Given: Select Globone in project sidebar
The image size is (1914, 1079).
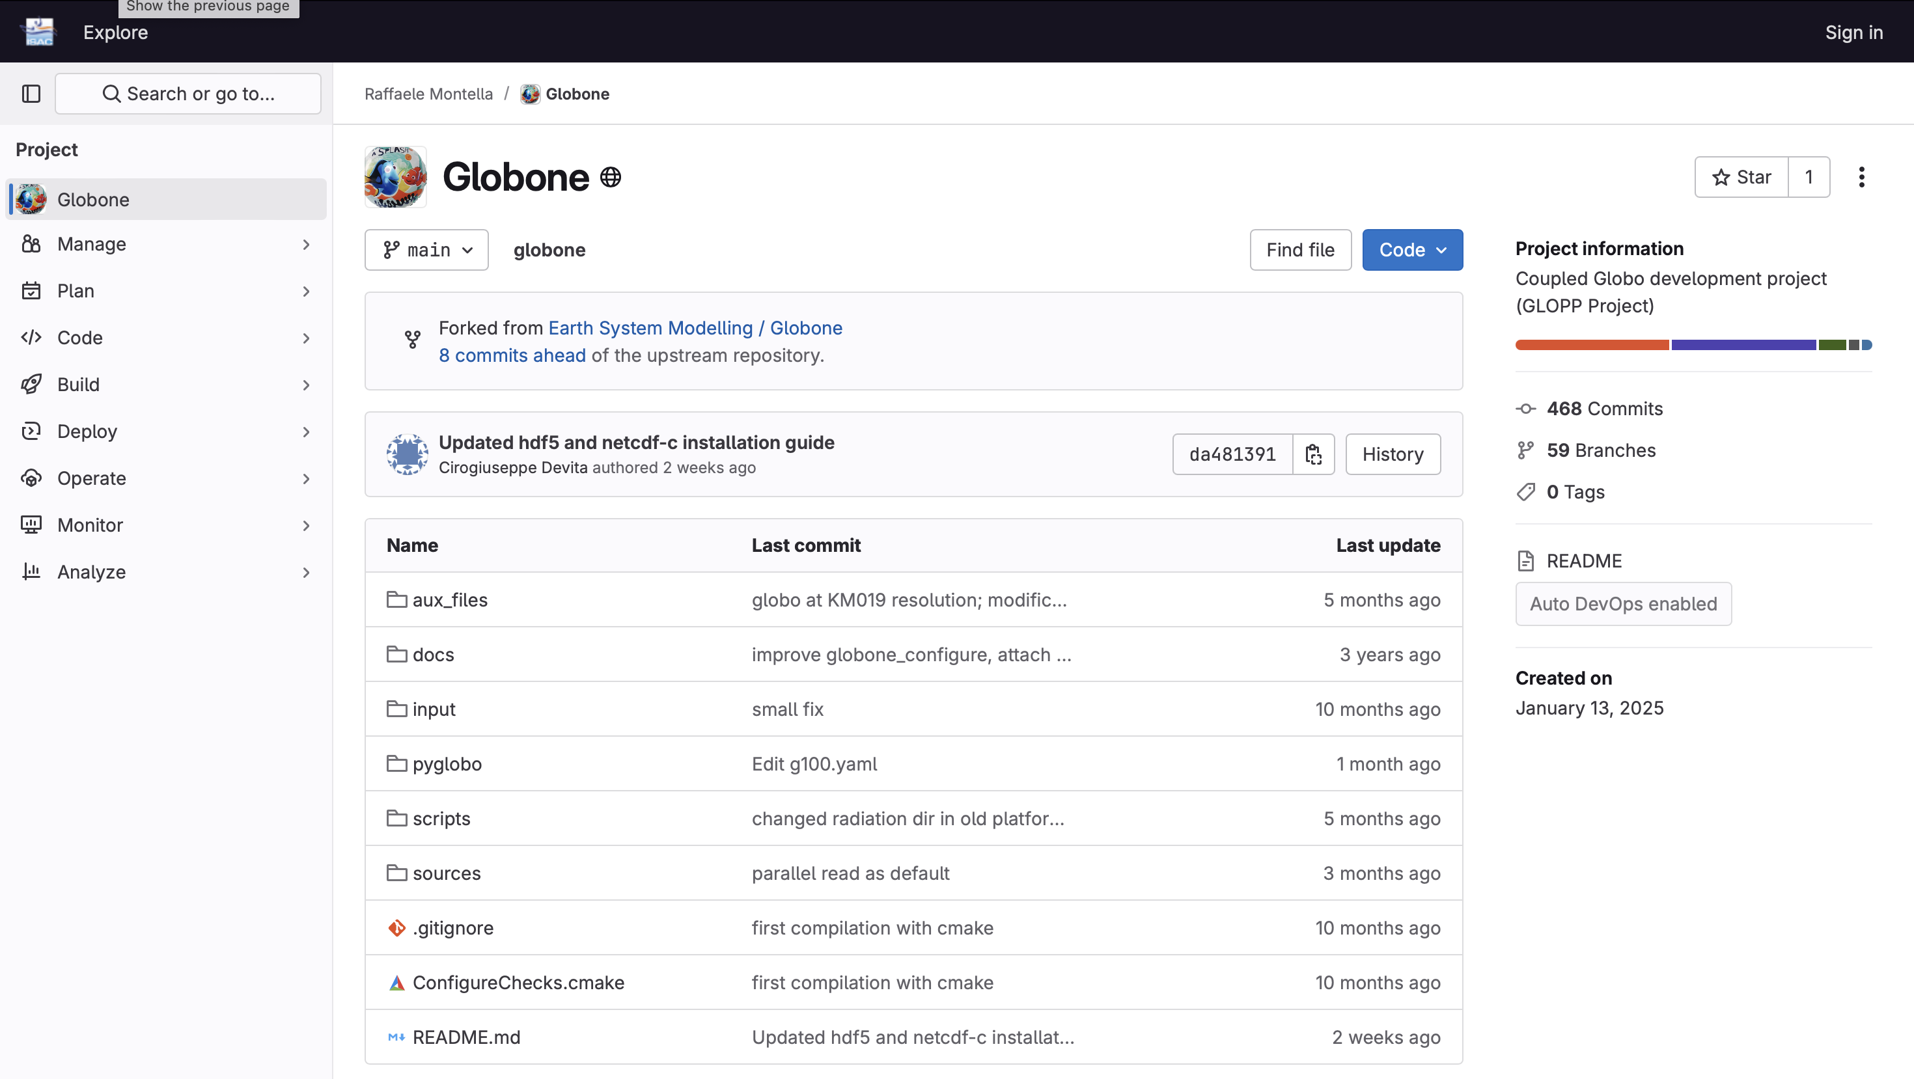Looking at the screenshot, I should point(167,199).
